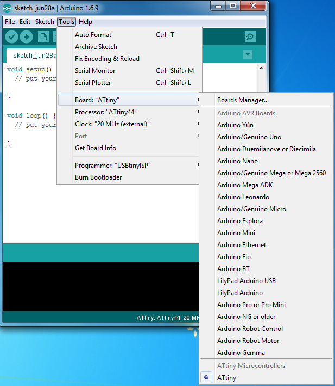
Task: Click the Arduino logo in title bar
Action: [x=7, y=8]
